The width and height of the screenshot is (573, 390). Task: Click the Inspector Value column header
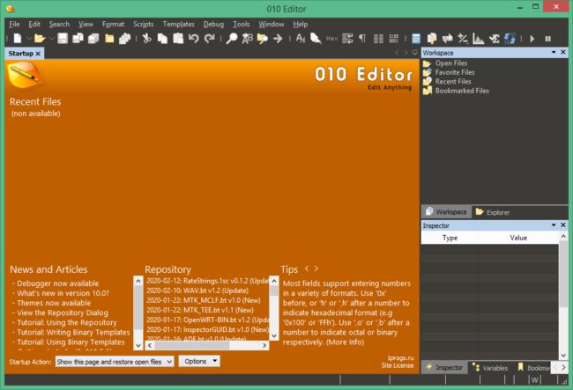(518, 238)
